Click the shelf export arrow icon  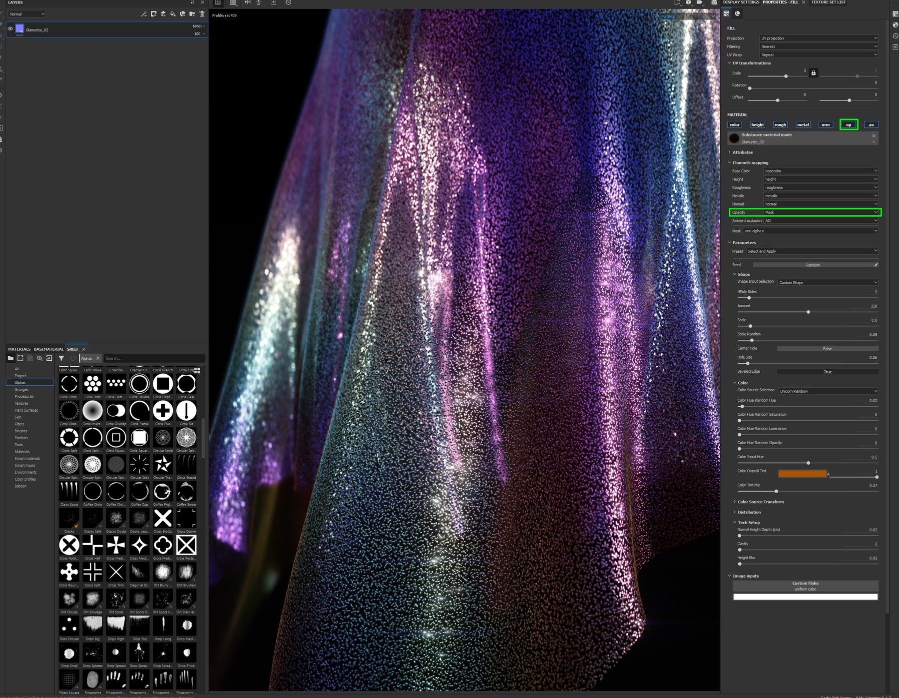tap(49, 358)
